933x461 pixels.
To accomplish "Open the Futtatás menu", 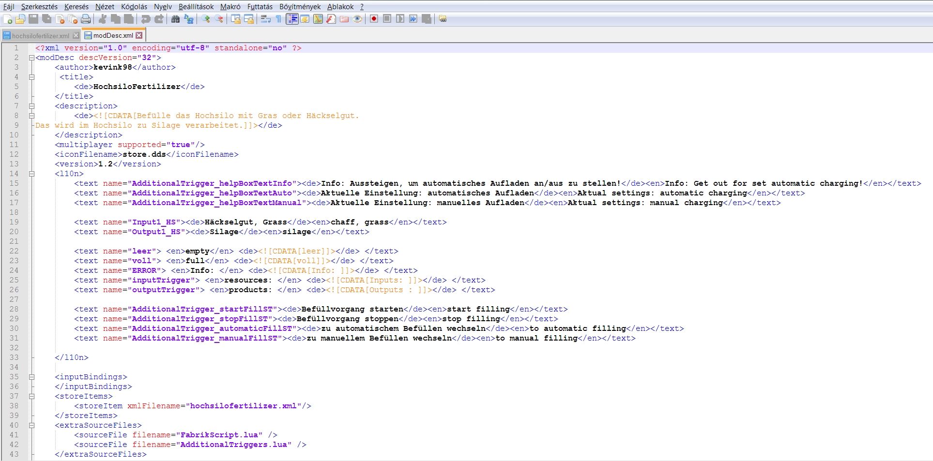I will [260, 7].
